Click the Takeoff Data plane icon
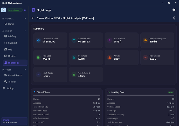Screen dimensions: 179x126 click(x=35, y=92)
